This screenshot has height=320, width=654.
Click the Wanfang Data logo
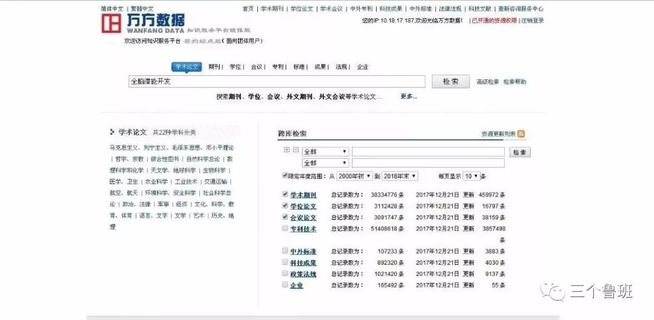[x=143, y=23]
